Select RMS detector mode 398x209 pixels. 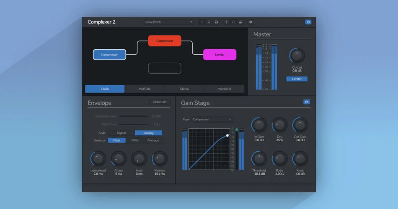coord(135,140)
